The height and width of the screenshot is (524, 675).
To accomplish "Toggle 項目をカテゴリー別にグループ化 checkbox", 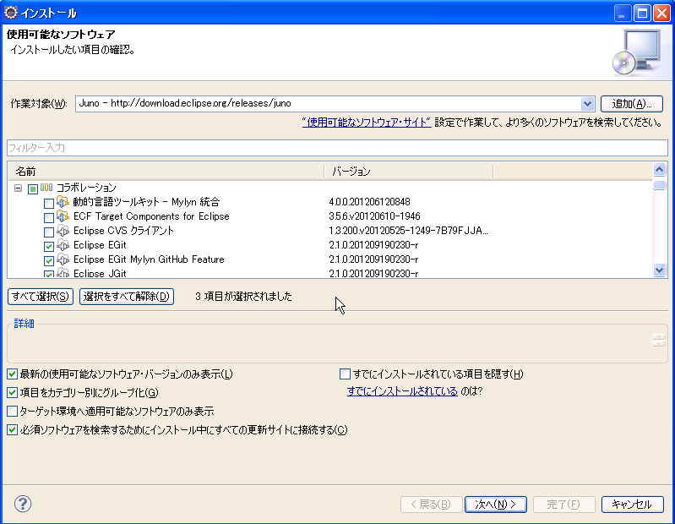I will click(12, 392).
